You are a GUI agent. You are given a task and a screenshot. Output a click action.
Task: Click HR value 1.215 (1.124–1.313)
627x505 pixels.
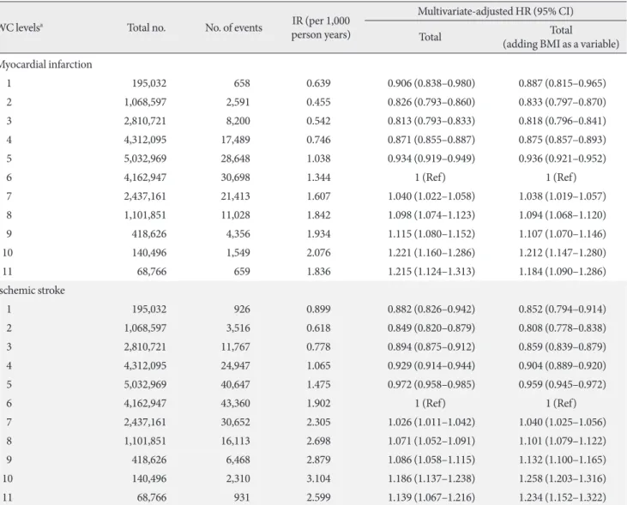(431, 271)
